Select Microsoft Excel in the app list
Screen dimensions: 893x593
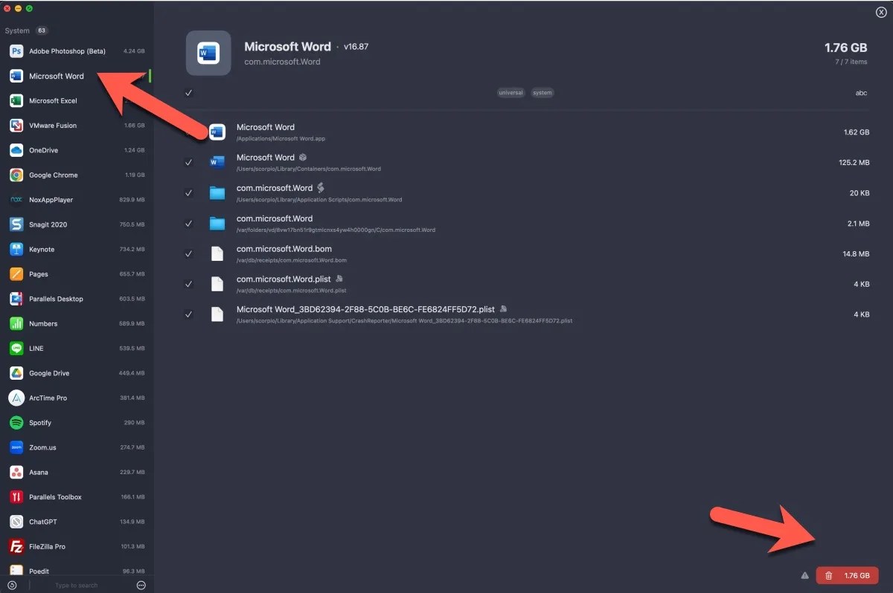point(77,100)
